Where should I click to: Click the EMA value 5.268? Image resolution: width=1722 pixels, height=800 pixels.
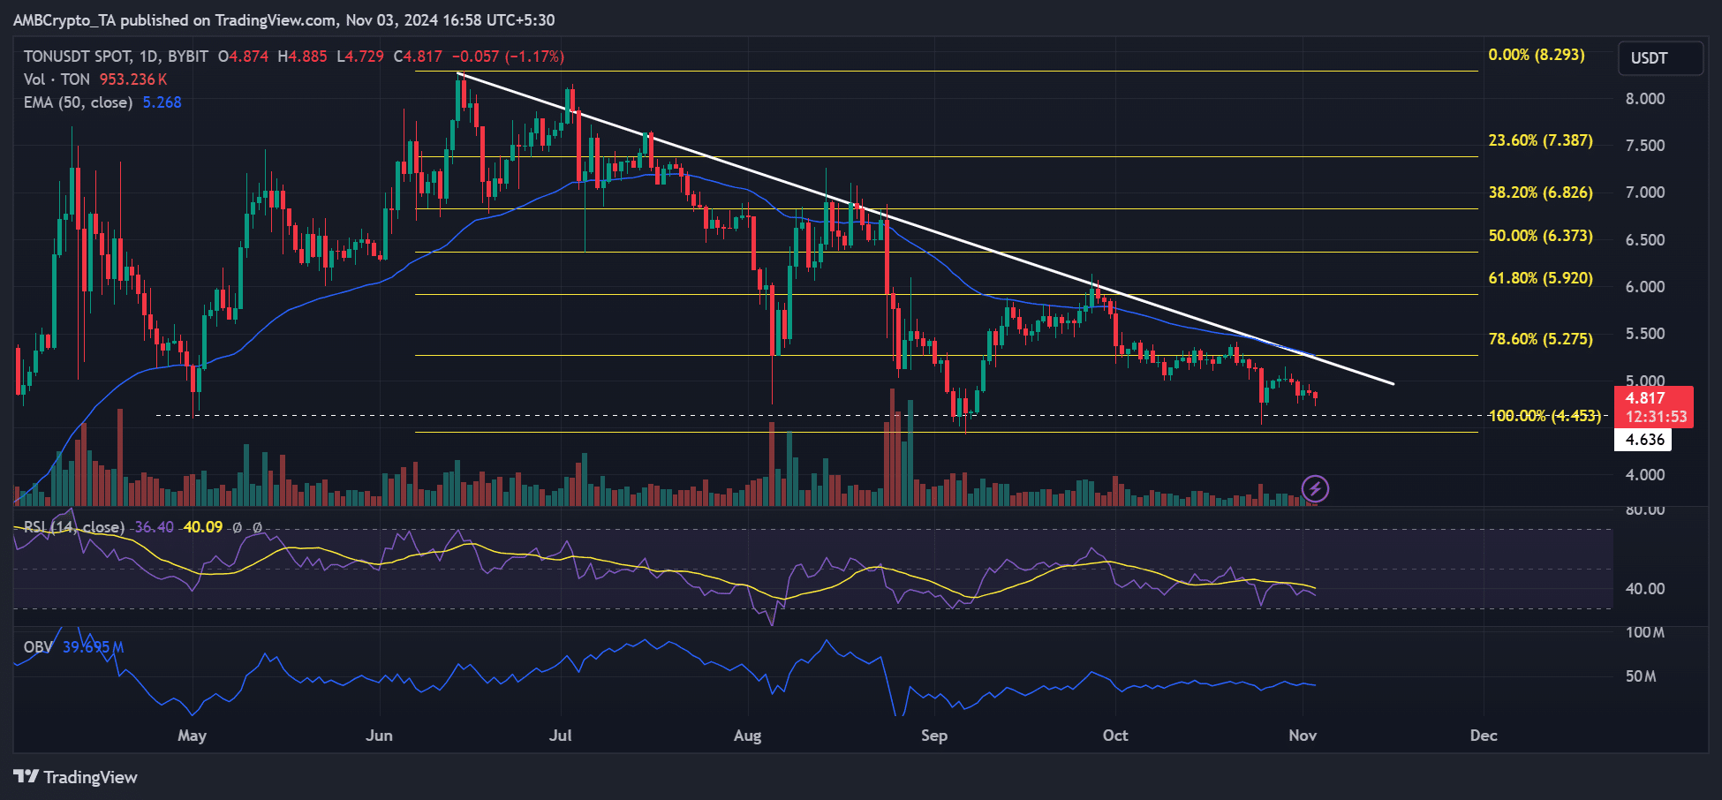(x=162, y=102)
